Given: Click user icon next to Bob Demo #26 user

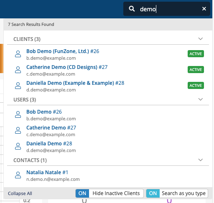Looking at the screenshot, I should click(x=18, y=114).
